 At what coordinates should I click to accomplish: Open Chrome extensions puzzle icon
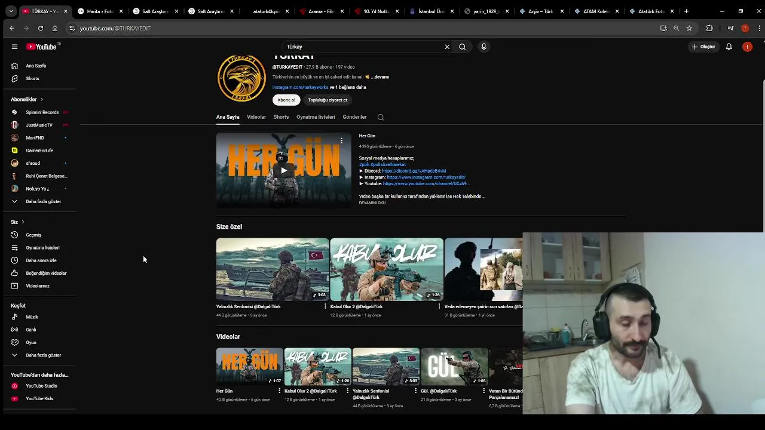click(709, 28)
